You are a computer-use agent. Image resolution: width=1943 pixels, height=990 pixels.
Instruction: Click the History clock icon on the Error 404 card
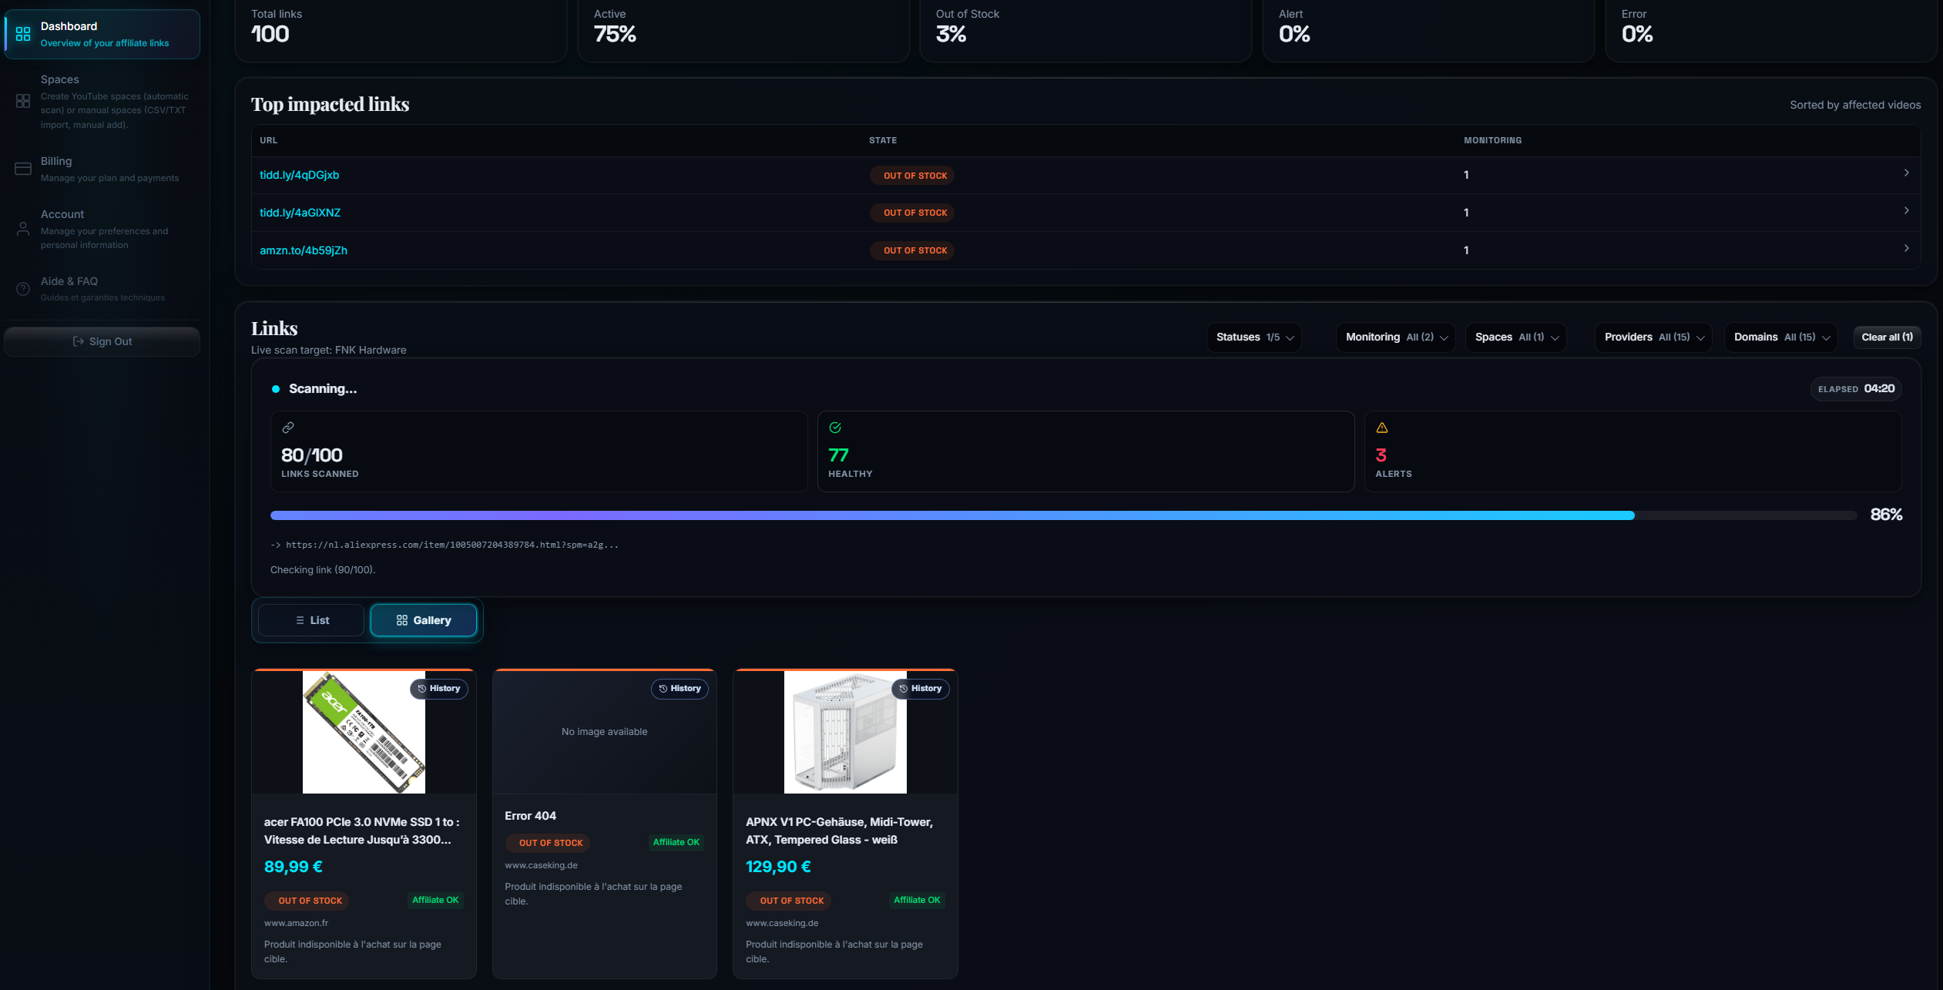coord(680,688)
